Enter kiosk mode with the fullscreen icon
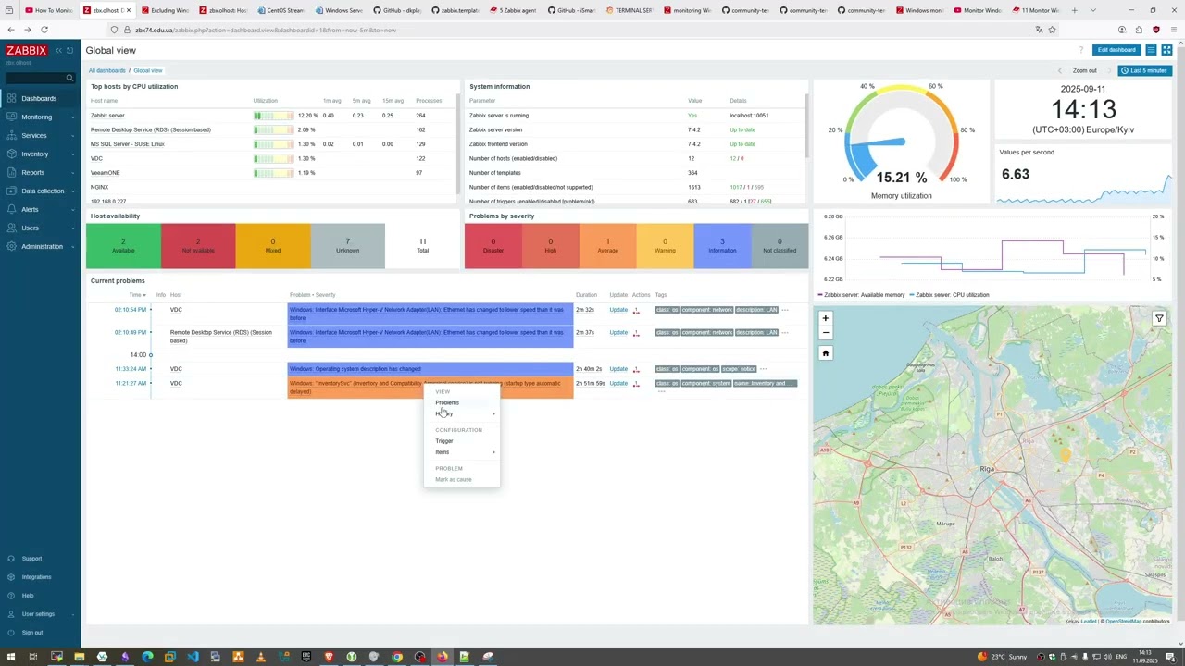 (1166, 50)
